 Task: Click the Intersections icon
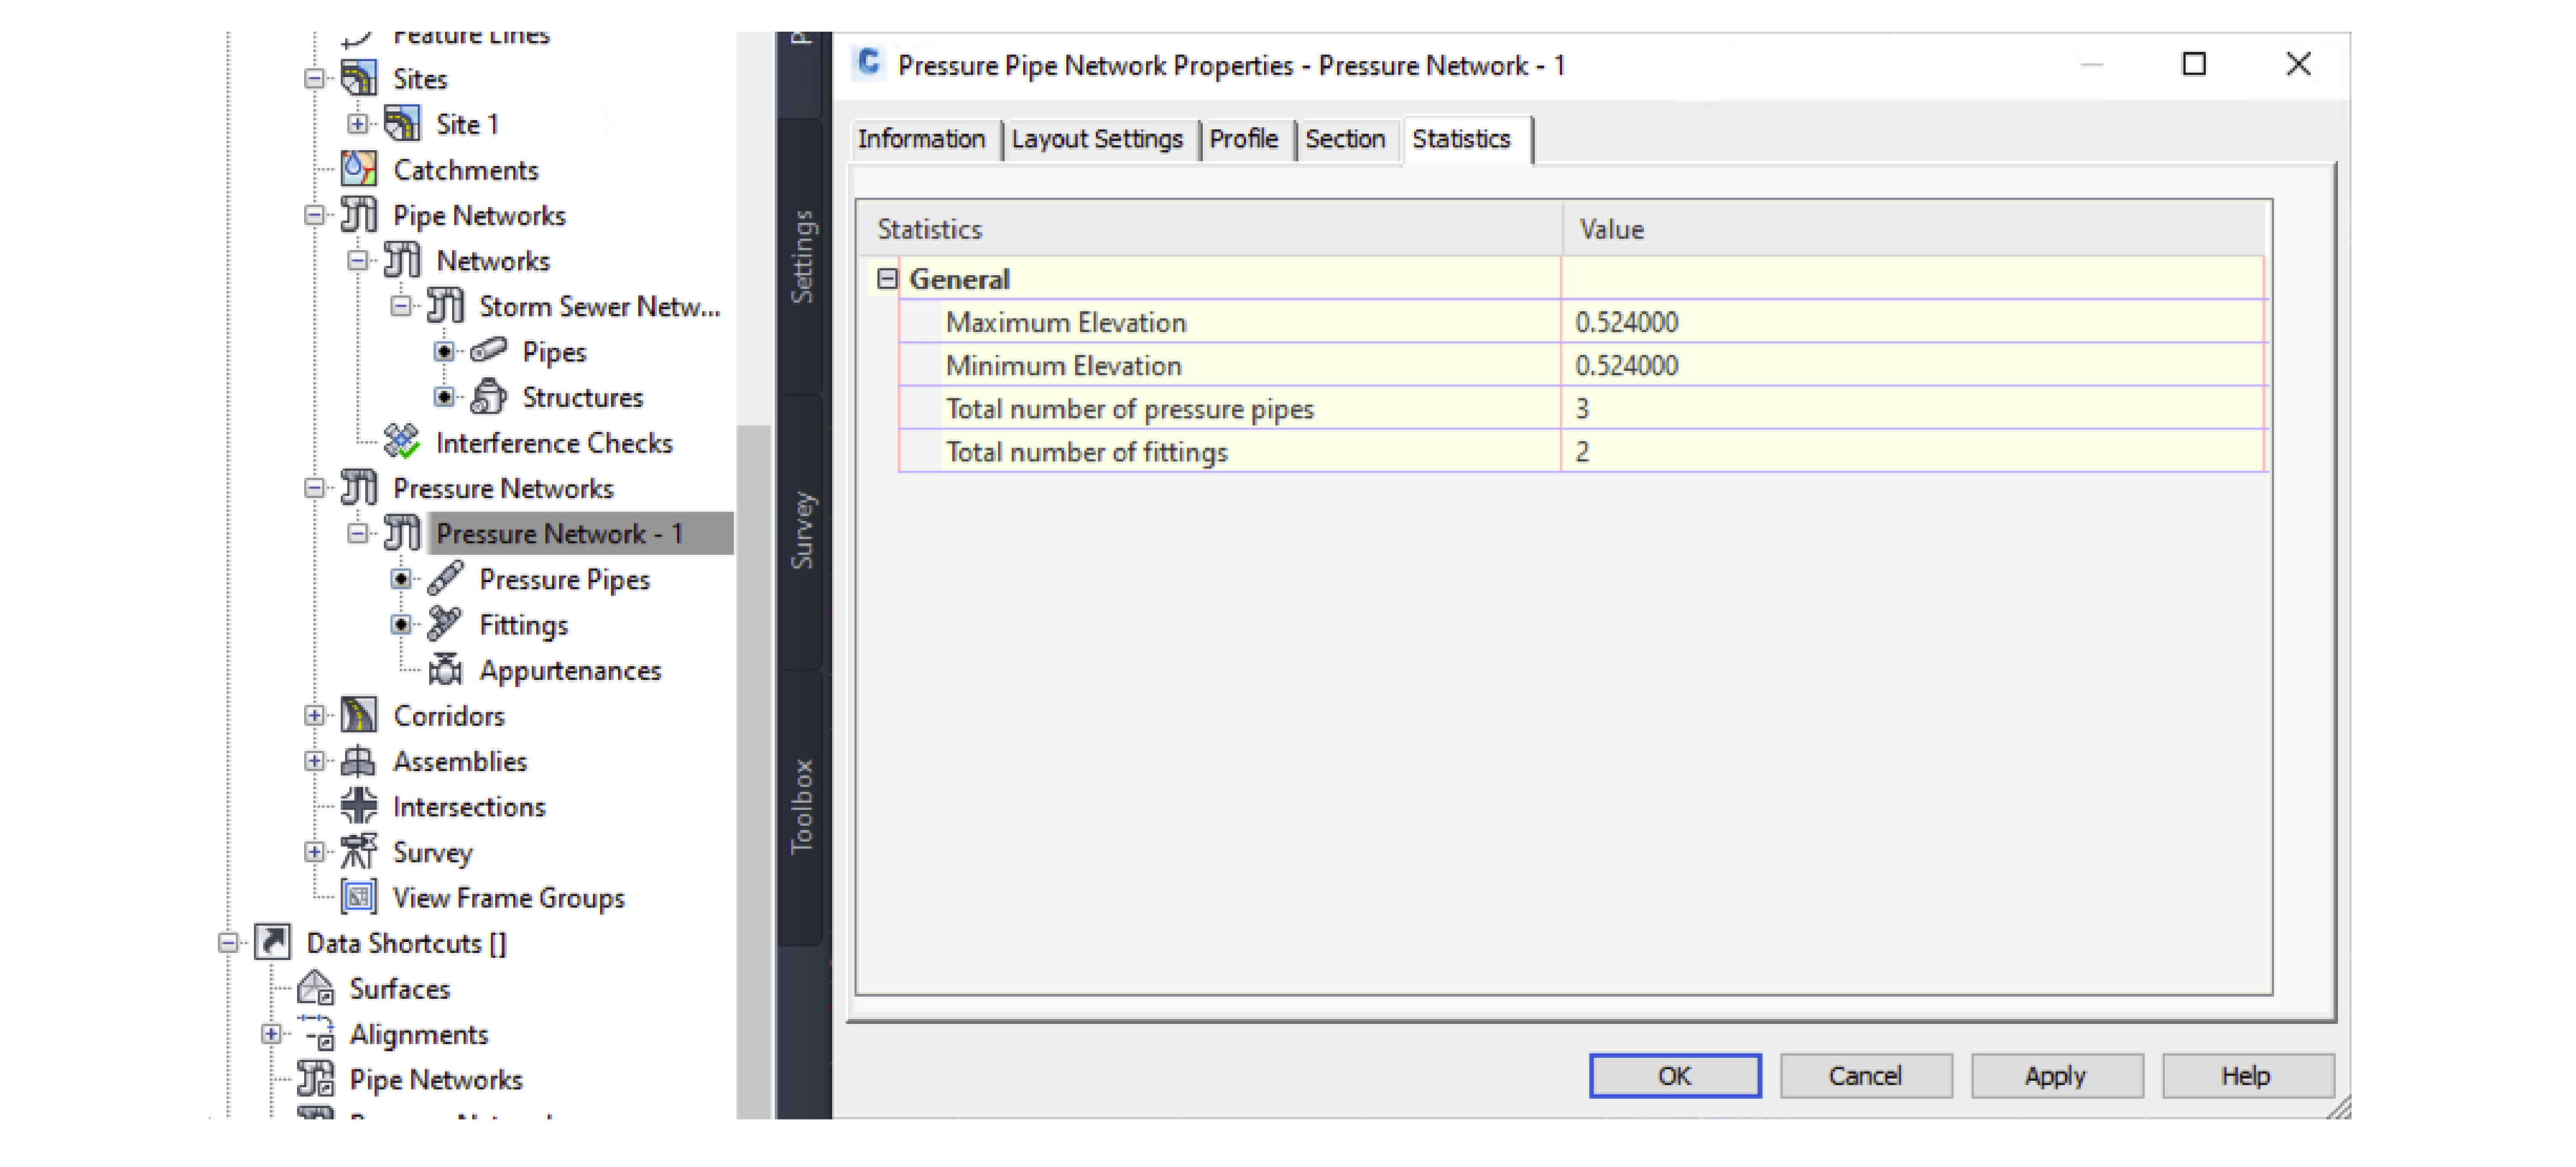click(358, 806)
